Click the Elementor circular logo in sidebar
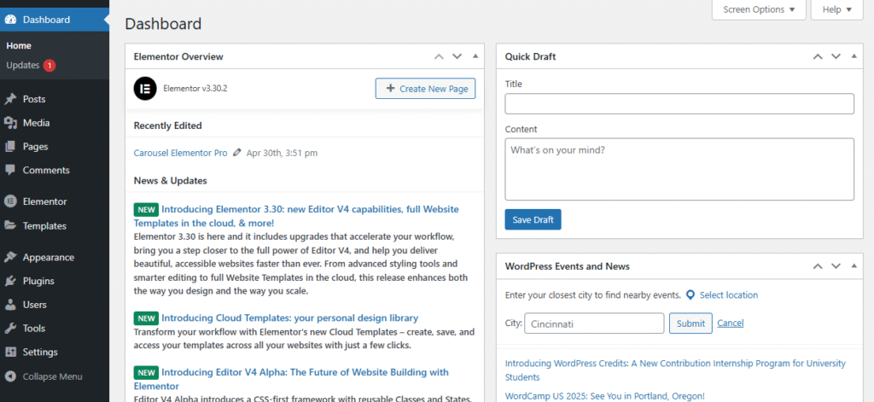This screenshot has width=874, height=402. pos(10,201)
